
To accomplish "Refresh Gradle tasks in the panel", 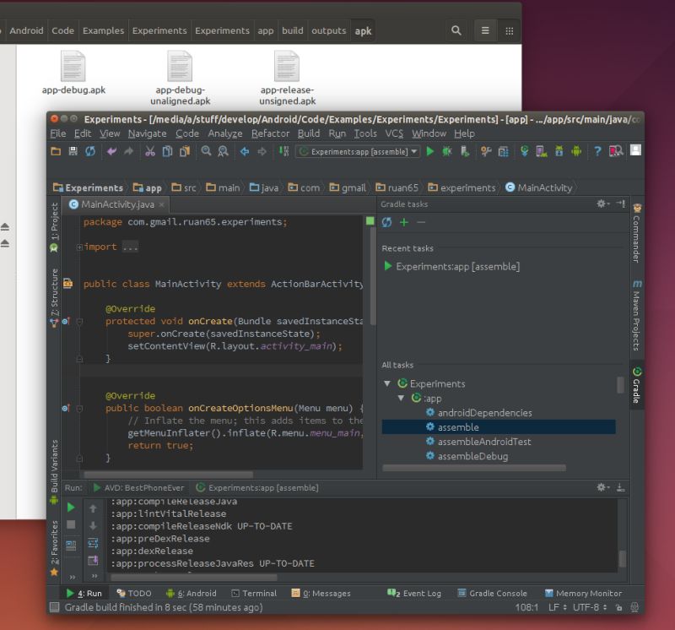I will coord(386,222).
